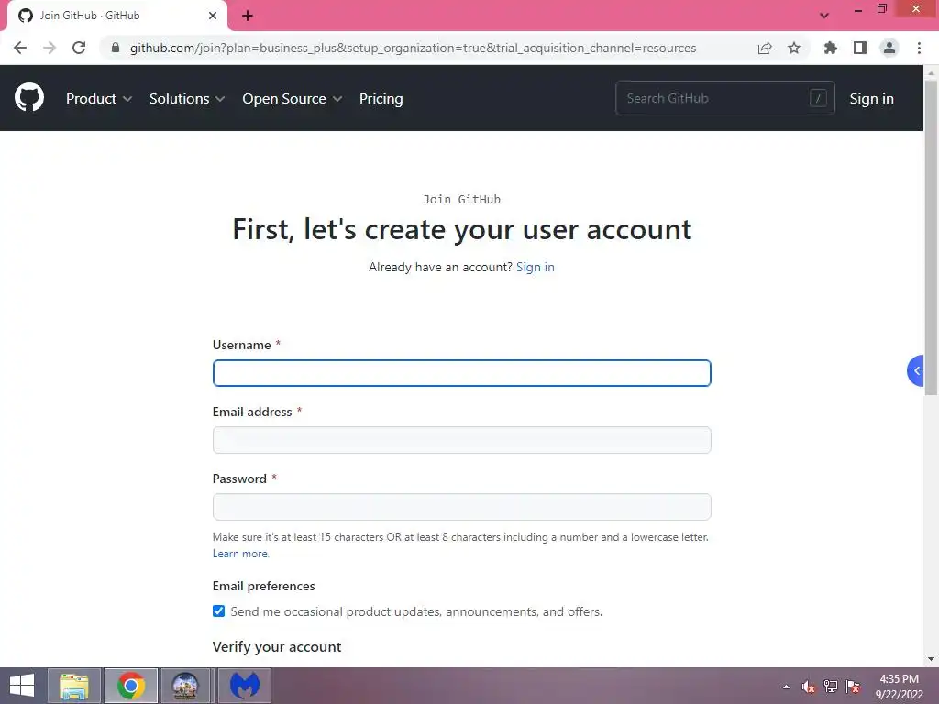
Task: Open the Pricing page
Action: point(381,99)
